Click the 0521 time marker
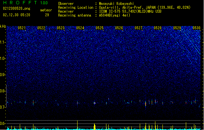The image size is (204, 130). [22, 28]
